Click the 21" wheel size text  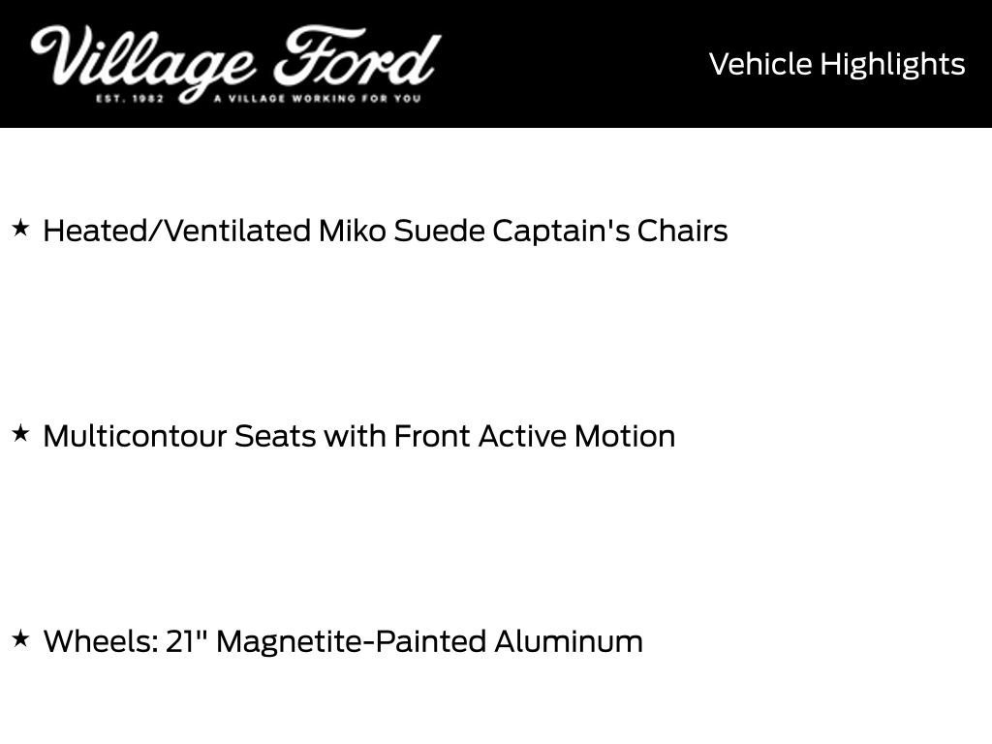click(x=187, y=641)
